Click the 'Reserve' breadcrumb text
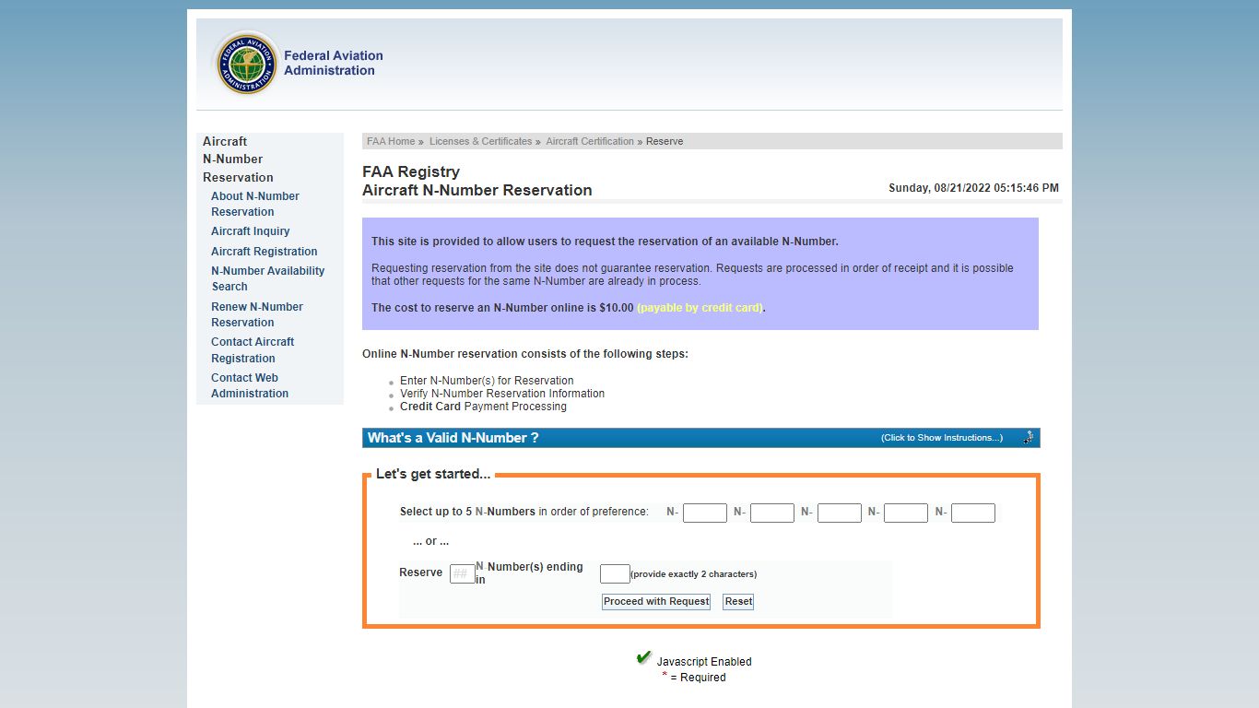This screenshot has height=708, width=1259. (665, 142)
